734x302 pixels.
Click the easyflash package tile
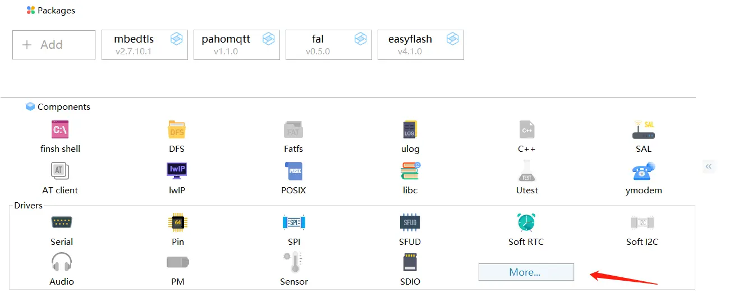tap(420, 45)
